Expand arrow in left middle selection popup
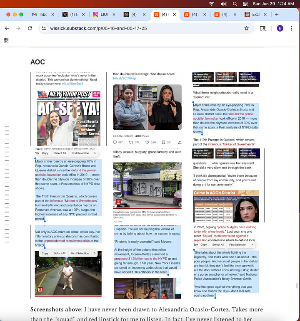300x321 pixels. 95,153
